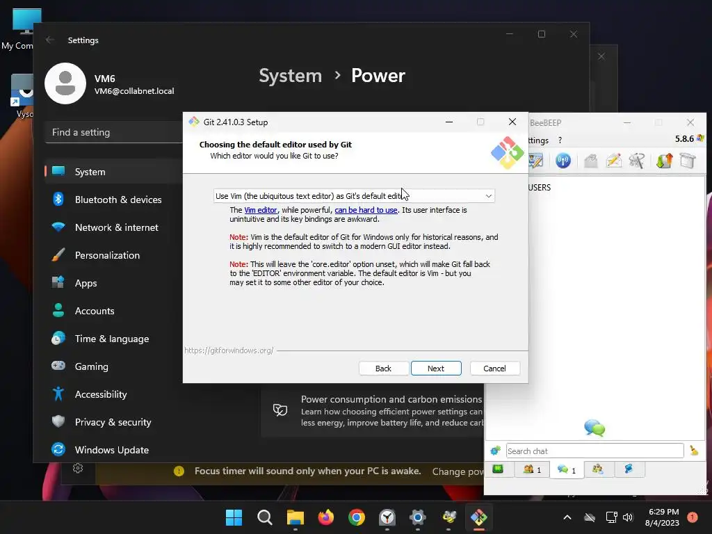Click the gitforwindows.org URL text
This screenshot has width=712, height=534.
(x=229, y=350)
